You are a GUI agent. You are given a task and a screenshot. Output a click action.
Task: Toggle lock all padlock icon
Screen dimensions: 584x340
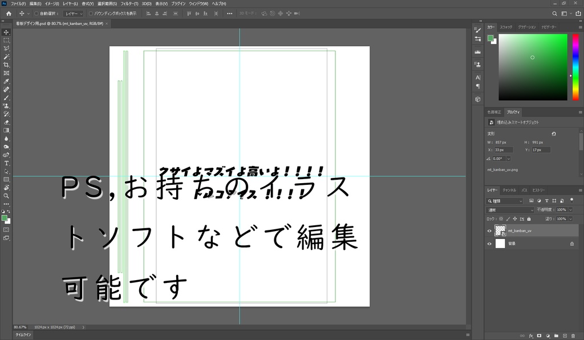point(529,219)
